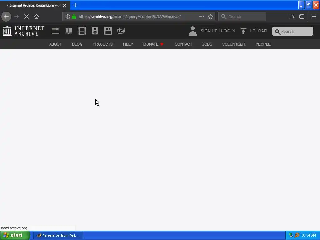Open the Web (Wayback) section icon
Image resolution: width=320 pixels, height=240 pixels.
[x=56, y=31]
